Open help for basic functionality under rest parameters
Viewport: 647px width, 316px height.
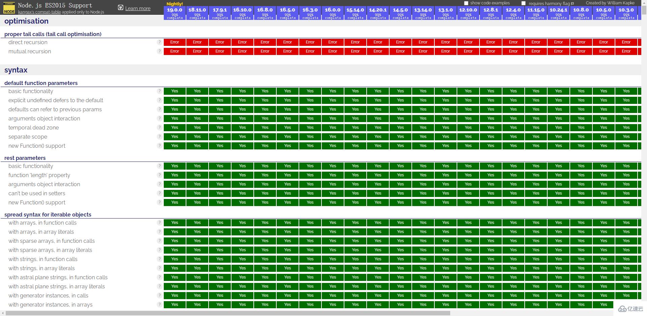click(x=159, y=166)
